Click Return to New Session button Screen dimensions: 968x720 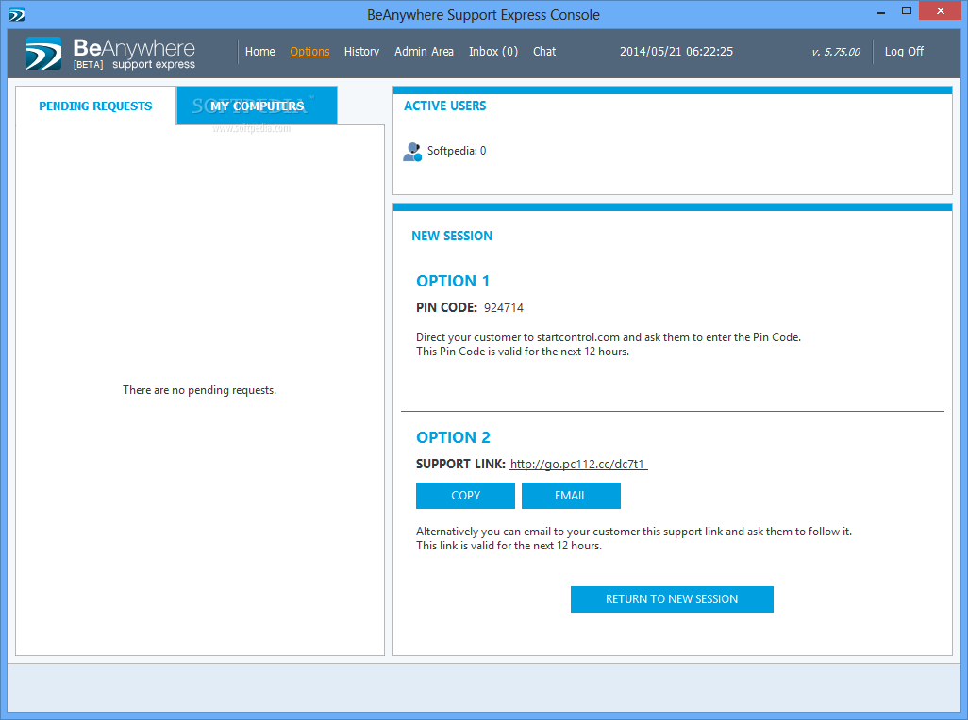click(672, 599)
